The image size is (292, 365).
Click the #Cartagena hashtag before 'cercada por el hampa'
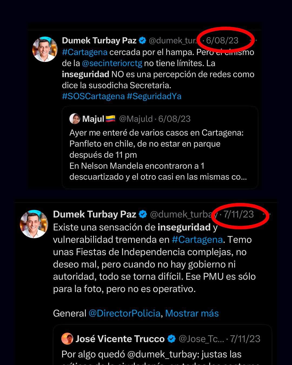pyautogui.click(x=85, y=52)
